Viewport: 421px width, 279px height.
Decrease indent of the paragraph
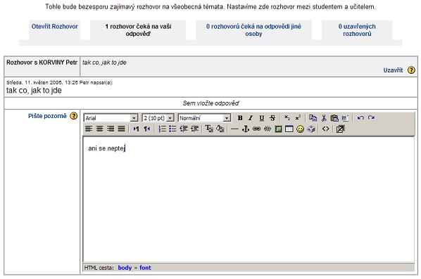pyautogui.click(x=184, y=129)
